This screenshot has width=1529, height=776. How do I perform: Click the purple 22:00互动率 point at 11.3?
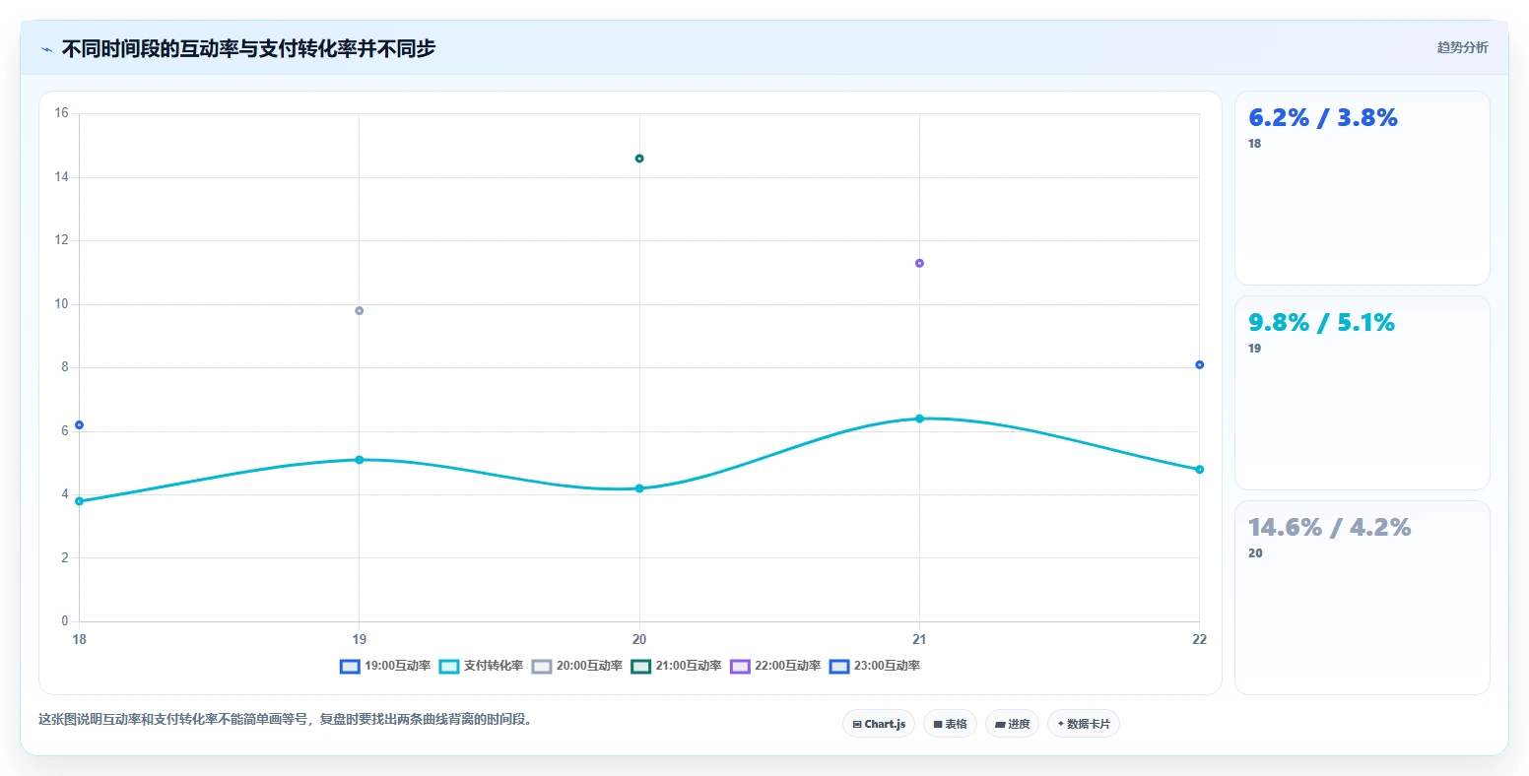(x=919, y=263)
